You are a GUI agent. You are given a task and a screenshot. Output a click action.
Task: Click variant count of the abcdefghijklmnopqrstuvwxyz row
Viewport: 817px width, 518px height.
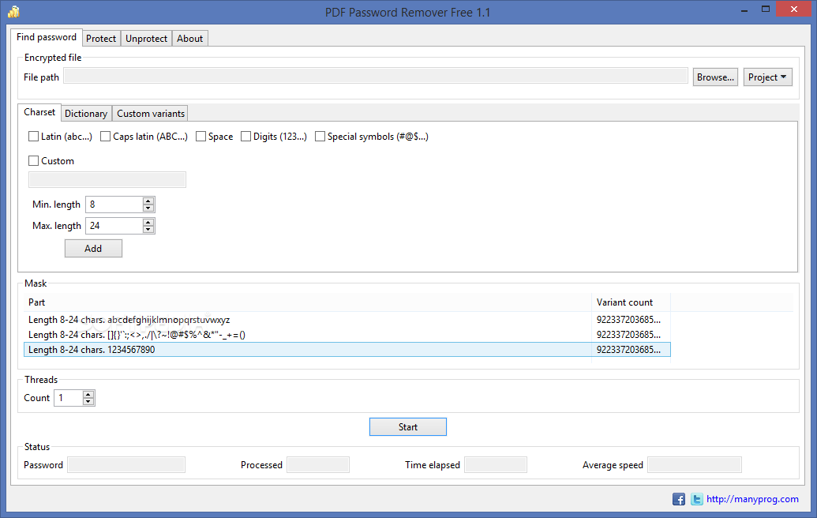628,320
